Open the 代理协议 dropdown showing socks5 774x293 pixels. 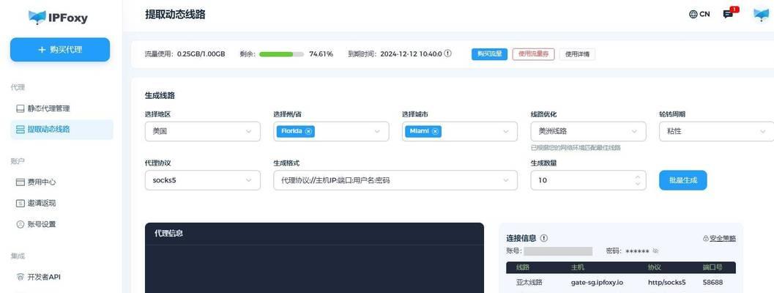coord(202,180)
